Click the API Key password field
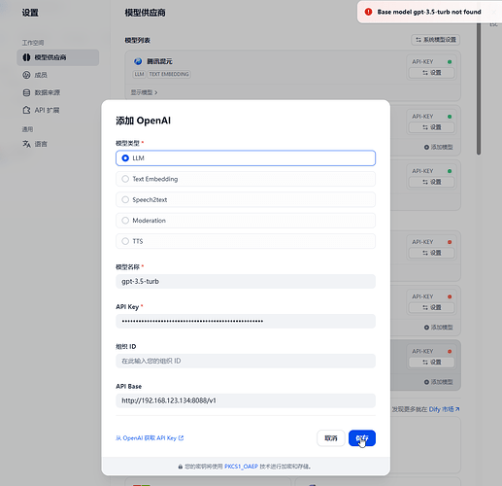The image size is (502, 486). coord(246,321)
